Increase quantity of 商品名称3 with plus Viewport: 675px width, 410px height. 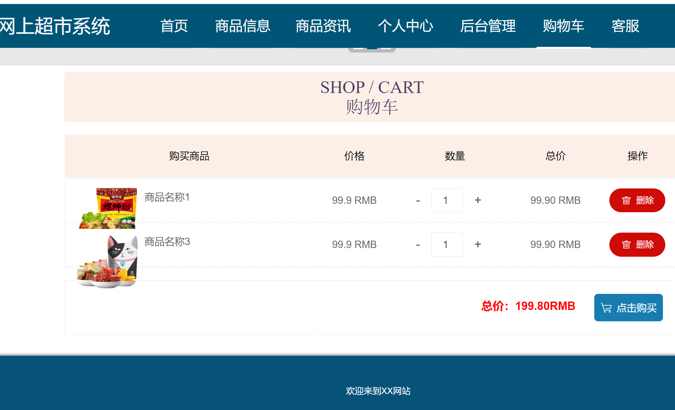(478, 244)
